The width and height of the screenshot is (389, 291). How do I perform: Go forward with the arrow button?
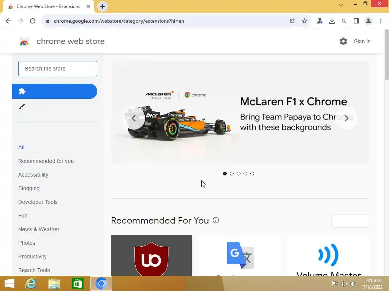tap(21, 21)
